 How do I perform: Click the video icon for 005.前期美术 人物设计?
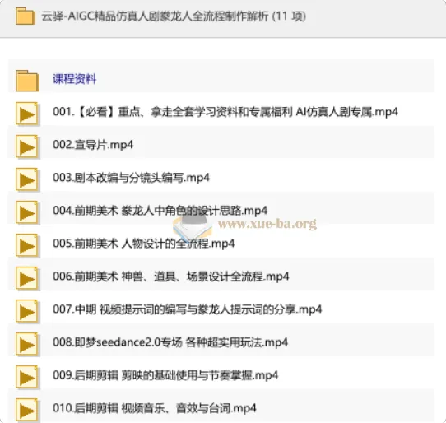27,246
